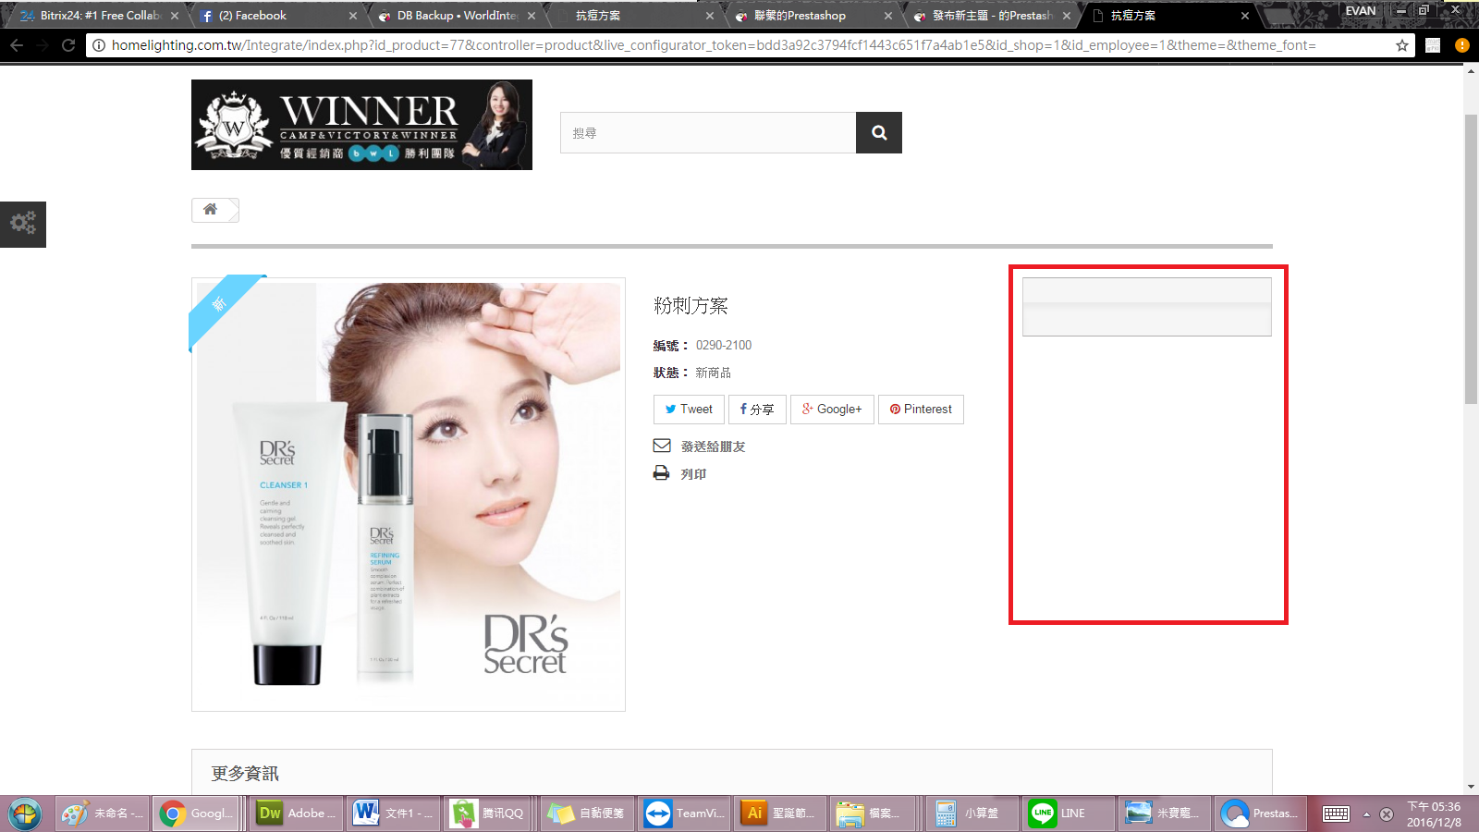
Task: Close the DB Backup tab
Action: 532,16
